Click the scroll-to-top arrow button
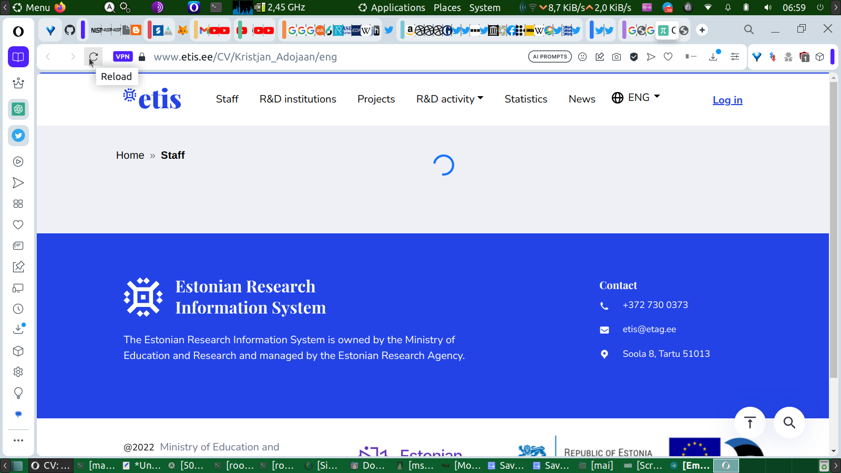841x473 pixels. coord(750,423)
